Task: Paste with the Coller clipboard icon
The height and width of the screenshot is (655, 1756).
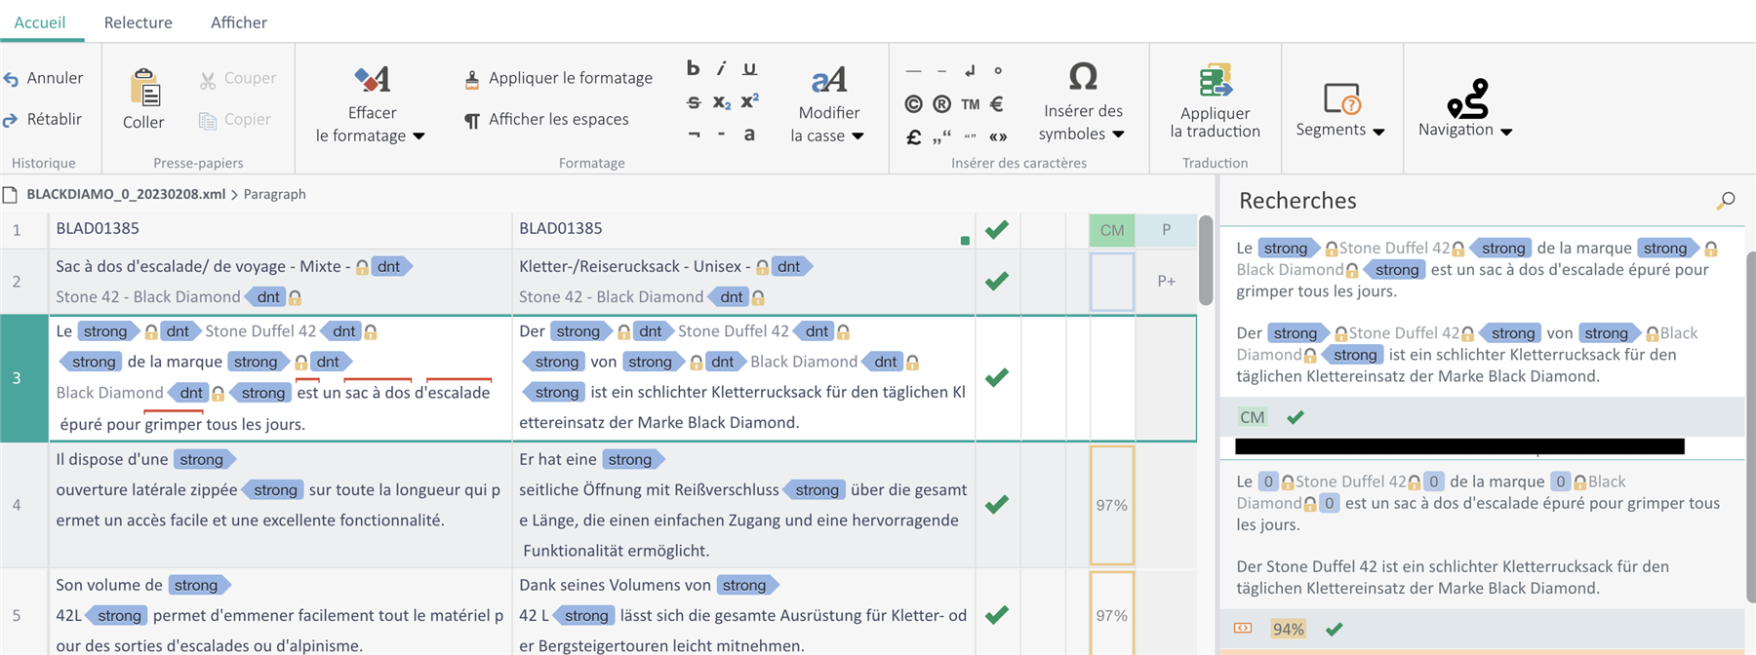Action: pyautogui.click(x=143, y=88)
